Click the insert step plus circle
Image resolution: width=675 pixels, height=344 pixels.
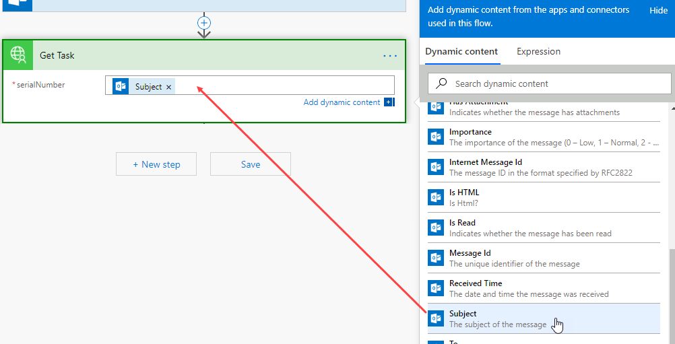point(204,23)
